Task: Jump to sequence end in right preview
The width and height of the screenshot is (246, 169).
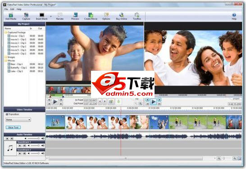Action: [x=159, y=104]
